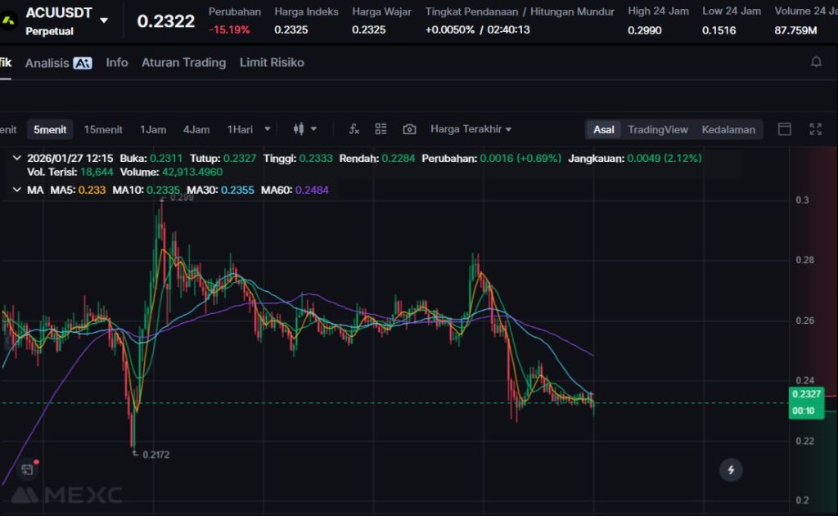This screenshot has width=838, height=516.
Task: Open the calendar events icon on chart
Action: click(28, 469)
